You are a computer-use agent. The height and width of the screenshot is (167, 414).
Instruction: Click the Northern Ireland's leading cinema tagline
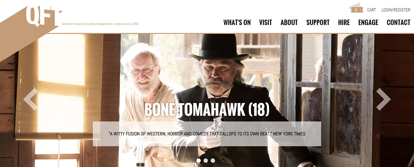coord(100,24)
